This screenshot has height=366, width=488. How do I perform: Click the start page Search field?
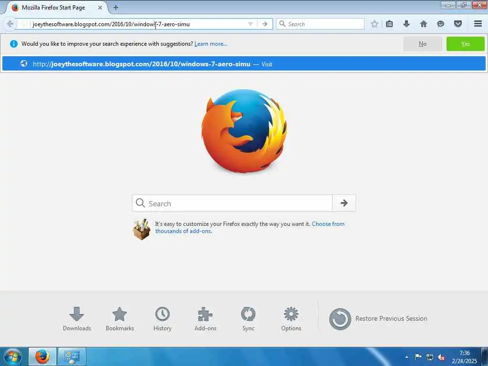click(232, 203)
